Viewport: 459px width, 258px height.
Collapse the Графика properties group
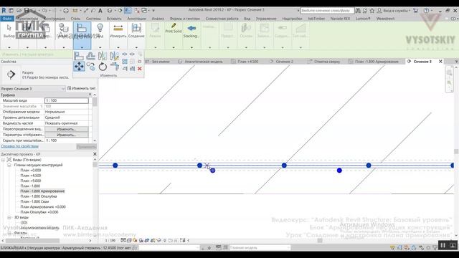pyautogui.click(x=90, y=95)
